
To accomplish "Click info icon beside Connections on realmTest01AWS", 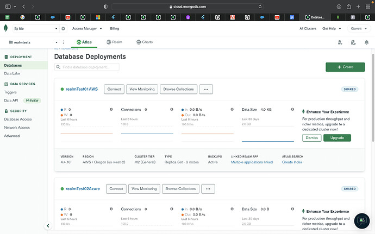I will click(x=171, y=109).
